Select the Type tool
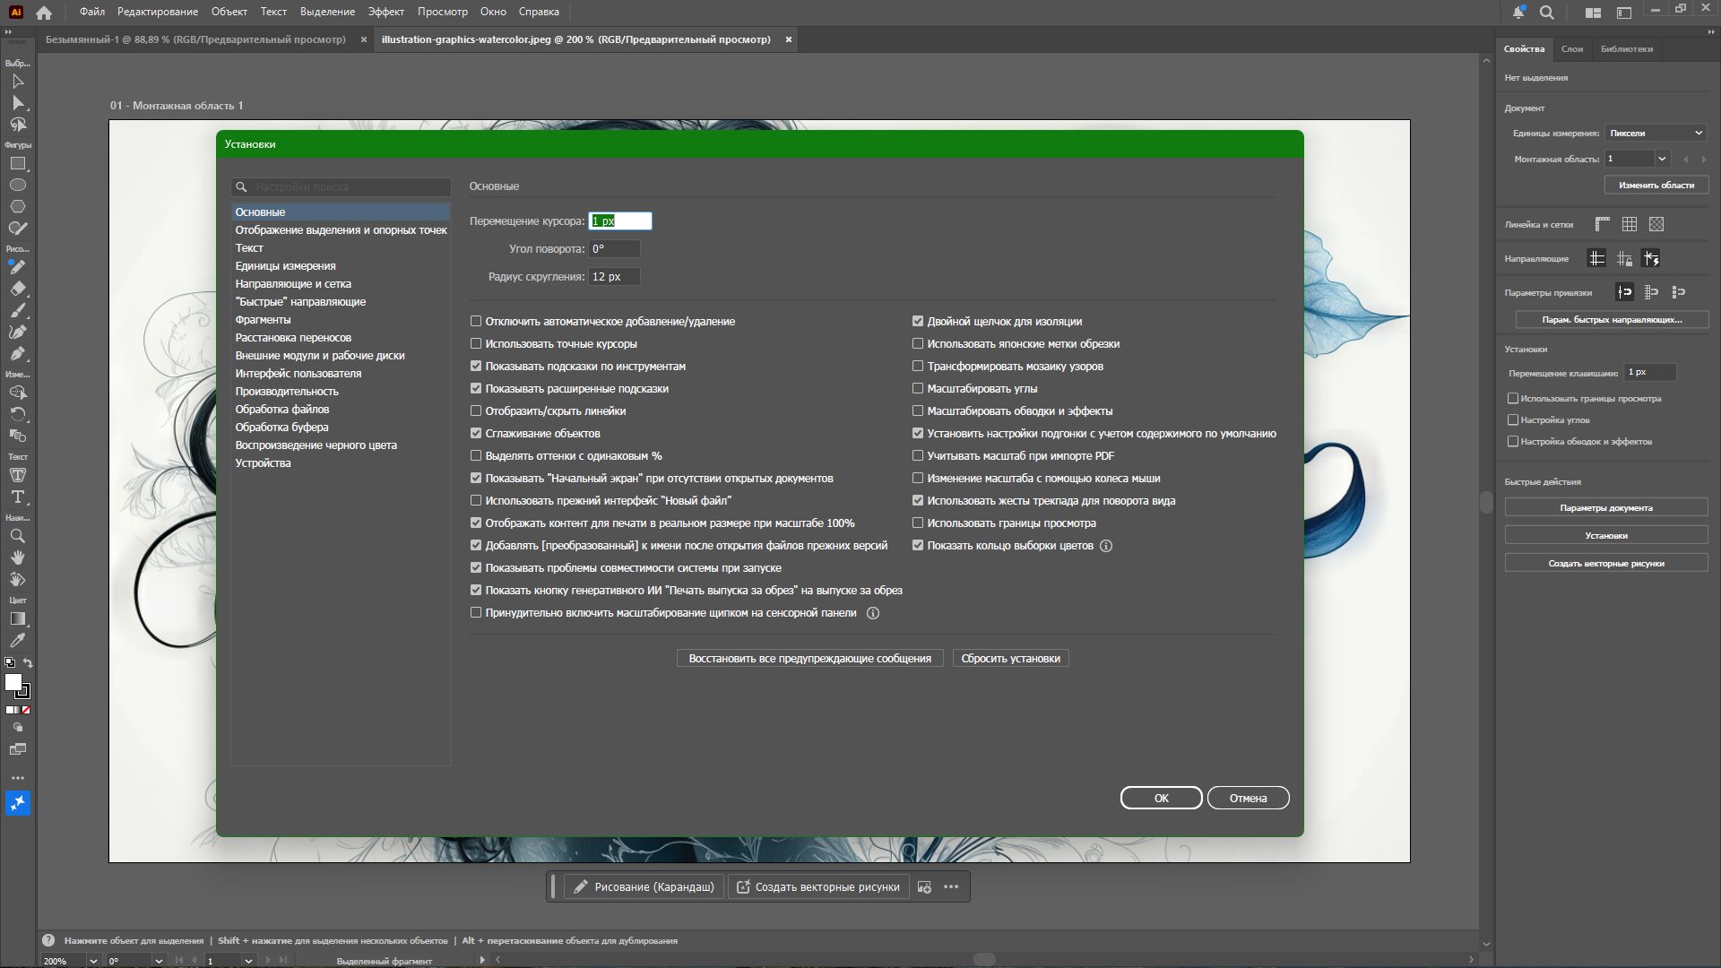Image resolution: width=1721 pixels, height=968 pixels. [x=17, y=497]
